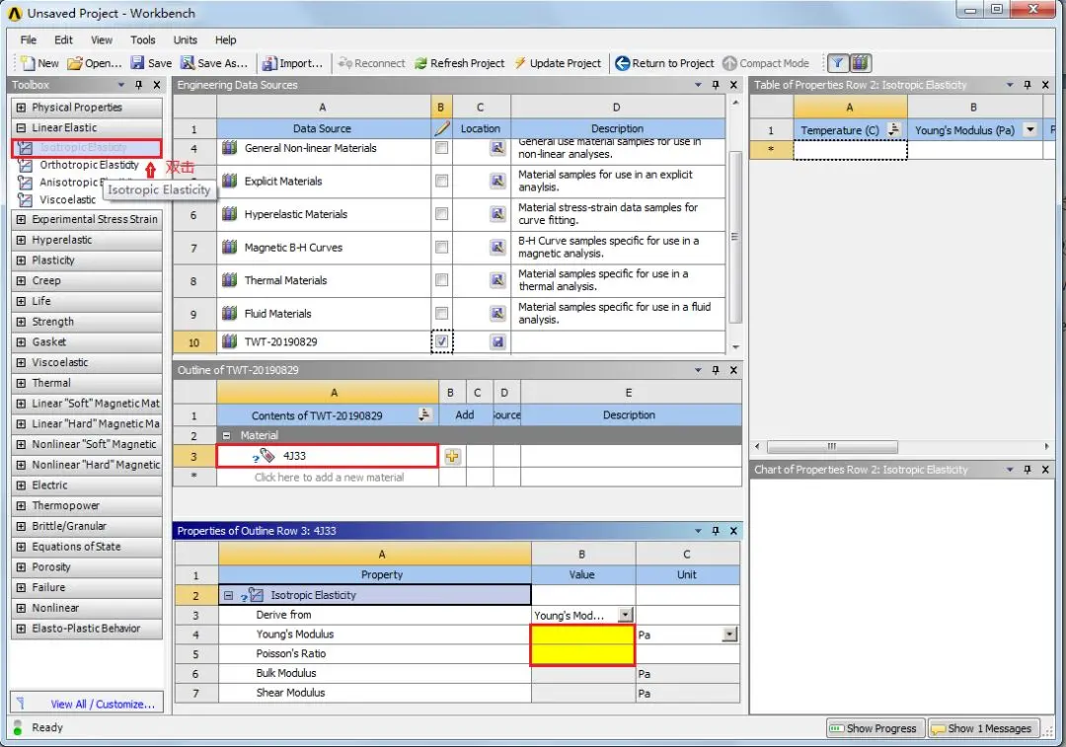Expand the Thermal toolbox group
Screen dimensions: 1066x747
(x=21, y=383)
